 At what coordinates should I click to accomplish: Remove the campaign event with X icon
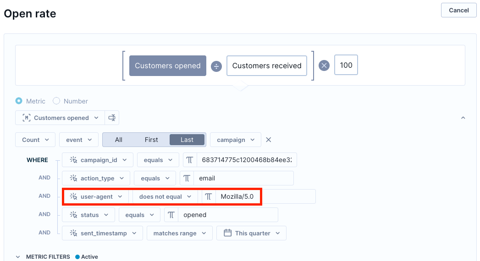269,140
